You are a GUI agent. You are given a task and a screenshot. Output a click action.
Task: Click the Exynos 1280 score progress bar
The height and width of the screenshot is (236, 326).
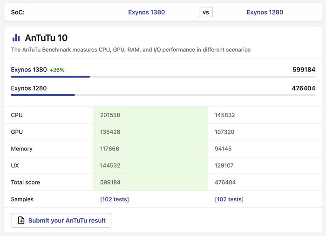pyautogui.click(x=163, y=95)
